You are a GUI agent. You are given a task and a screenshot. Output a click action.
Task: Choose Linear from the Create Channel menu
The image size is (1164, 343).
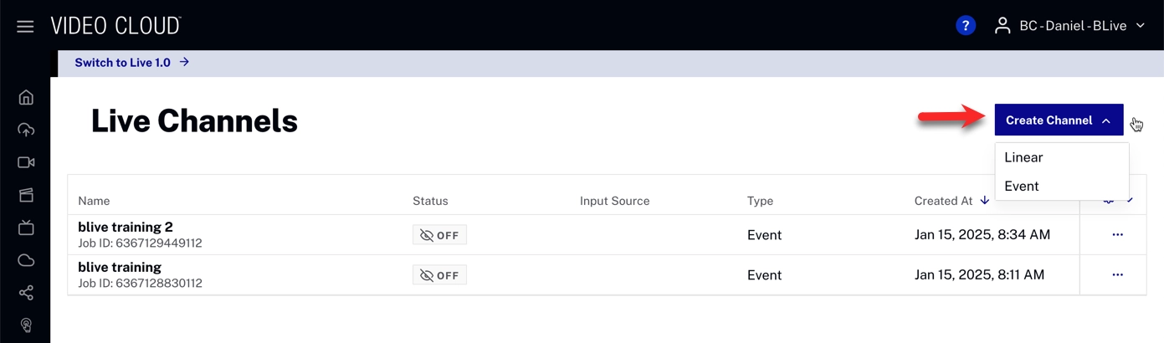(x=1023, y=157)
